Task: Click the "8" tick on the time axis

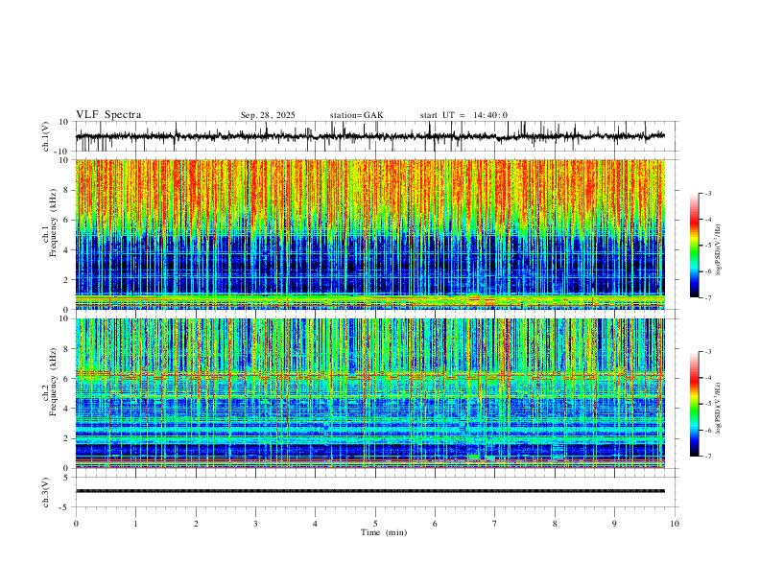Action: (555, 524)
